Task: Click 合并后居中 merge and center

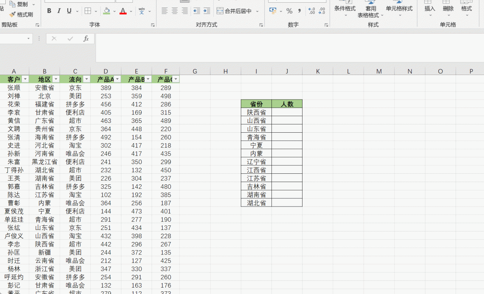Action: tap(234, 11)
